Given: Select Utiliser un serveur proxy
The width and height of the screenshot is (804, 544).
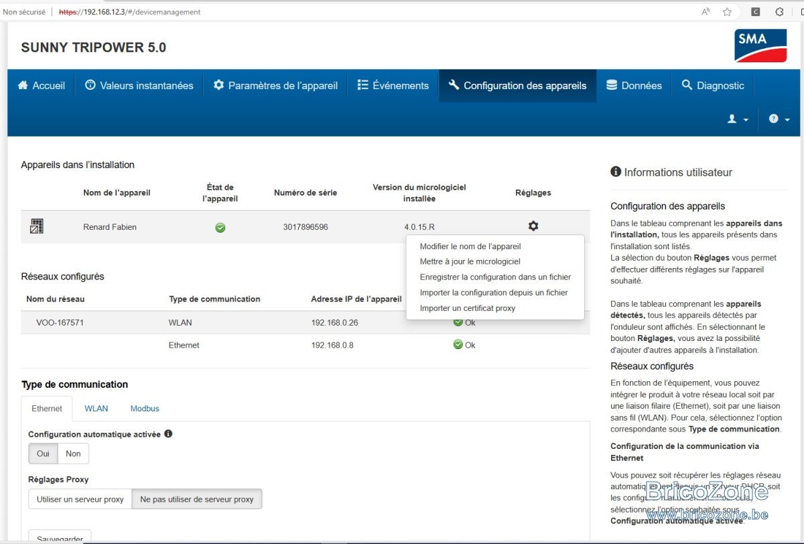Looking at the screenshot, I should [x=80, y=499].
